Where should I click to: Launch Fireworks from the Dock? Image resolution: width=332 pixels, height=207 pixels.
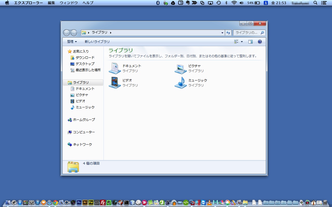(x=91, y=202)
